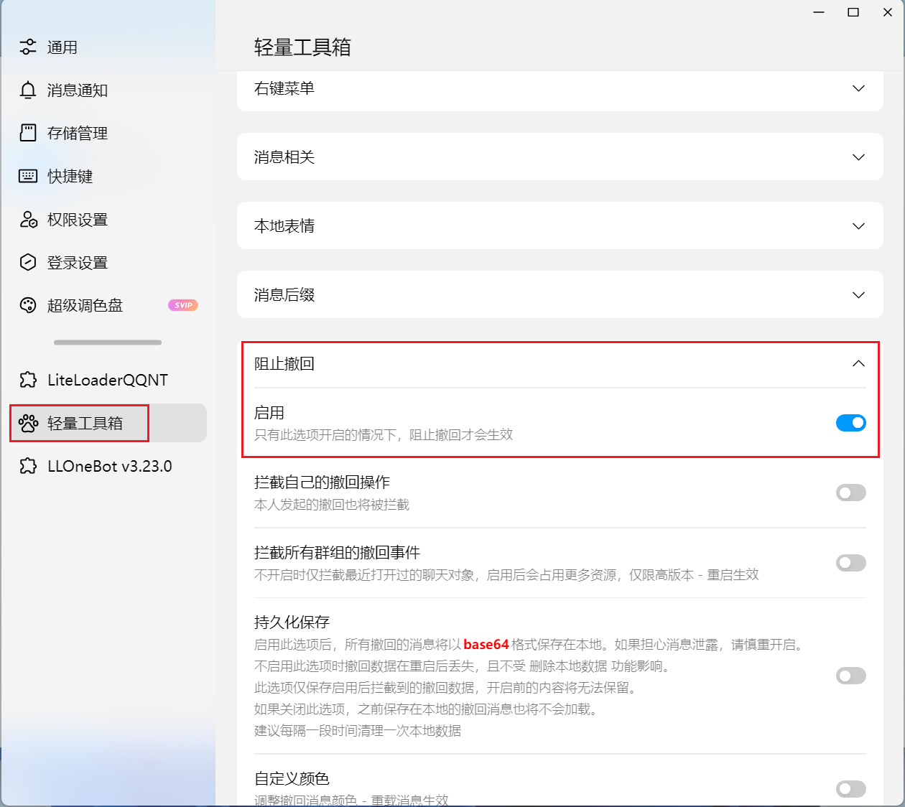Expand the 本地表情 section chevron
This screenshot has width=905, height=807.
click(858, 226)
